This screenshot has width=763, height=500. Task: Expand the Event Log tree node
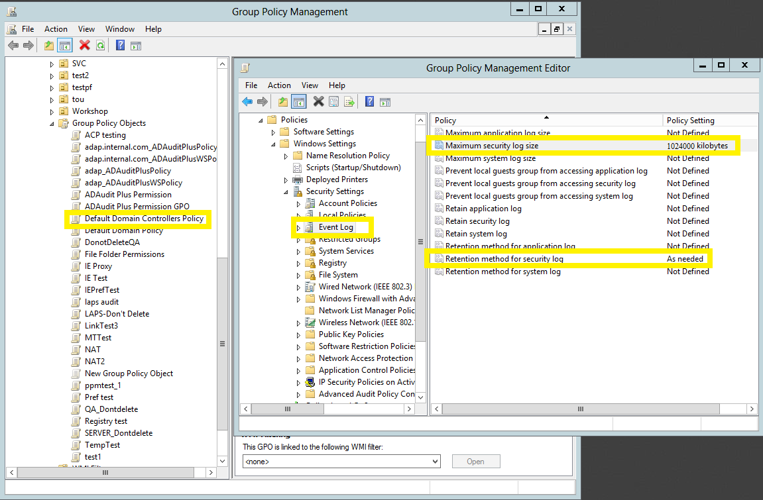[298, 228]
